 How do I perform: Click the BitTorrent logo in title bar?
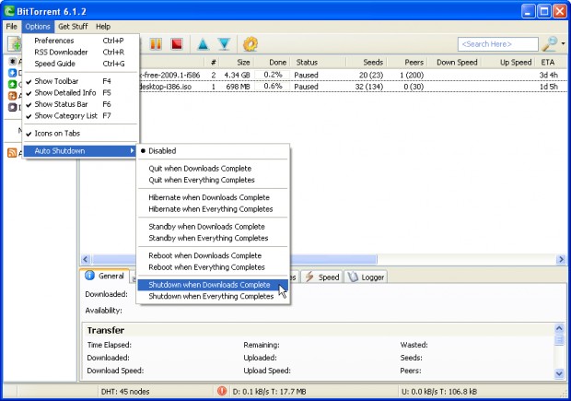pos(9,11)
